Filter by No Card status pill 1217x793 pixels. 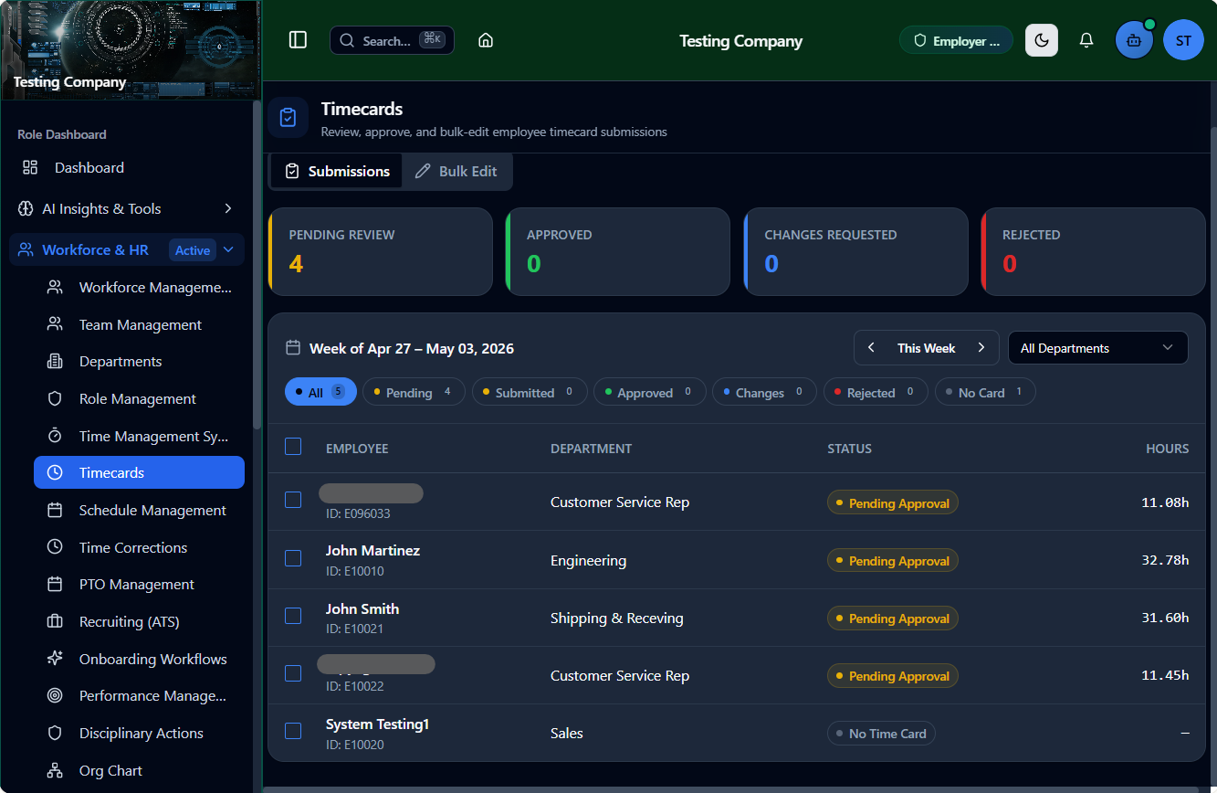pos(985,392)
